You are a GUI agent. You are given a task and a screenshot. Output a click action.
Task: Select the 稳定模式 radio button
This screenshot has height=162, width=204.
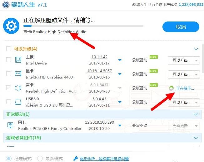click(x=9, y=159)
